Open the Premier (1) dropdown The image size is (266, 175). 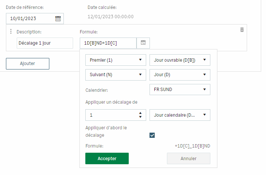point(116,60)
